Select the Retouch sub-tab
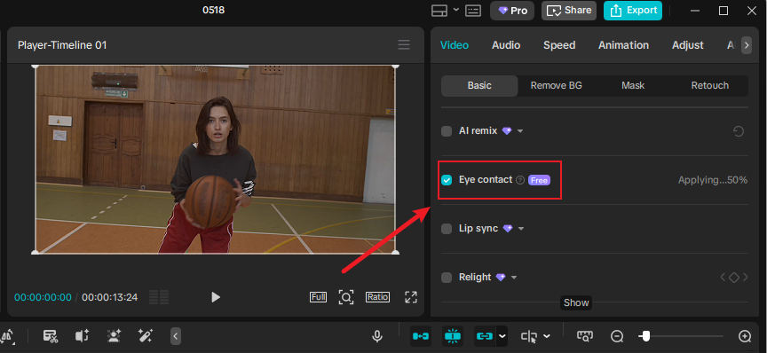Image resolution: width=767 pixels, height=353 pixels. pos(710,85)
